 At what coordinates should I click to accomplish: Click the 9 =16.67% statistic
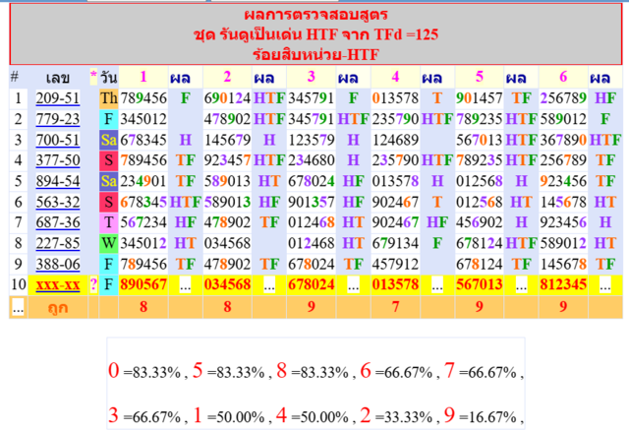coord(481,415)
